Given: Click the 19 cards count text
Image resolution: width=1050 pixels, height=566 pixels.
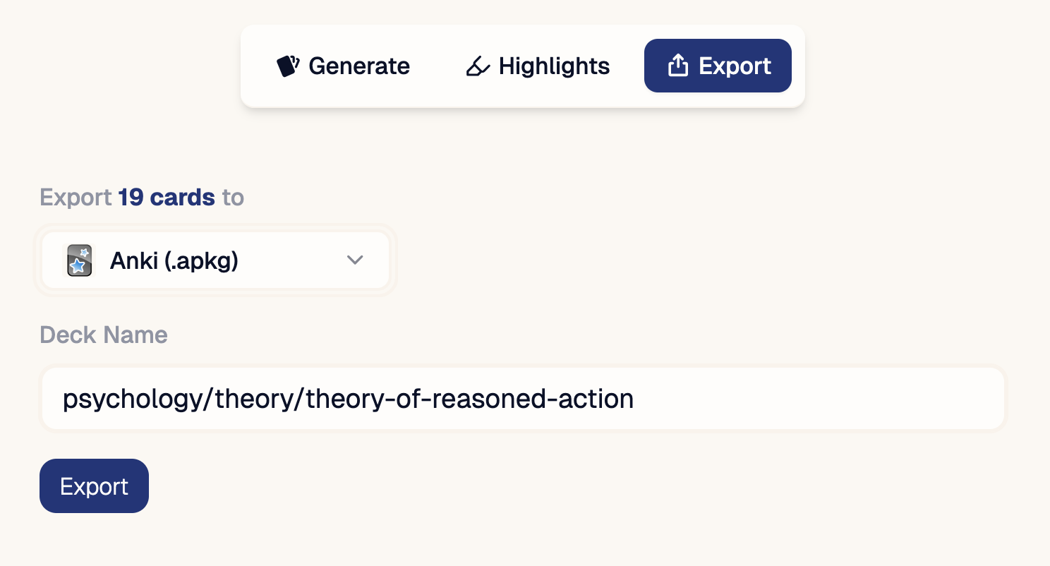Looking at the screenshot, I should click(166, 198).
